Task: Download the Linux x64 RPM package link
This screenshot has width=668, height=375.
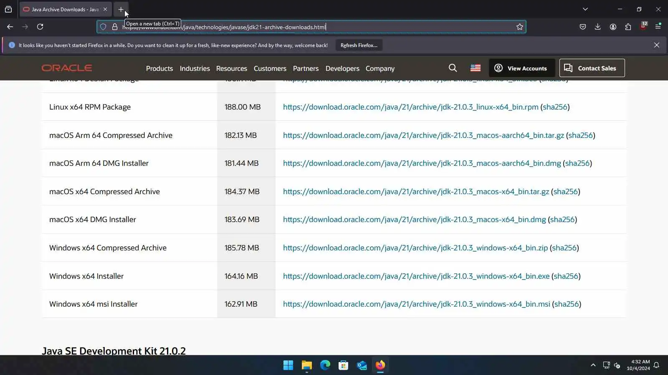Action: pos(411,107)
